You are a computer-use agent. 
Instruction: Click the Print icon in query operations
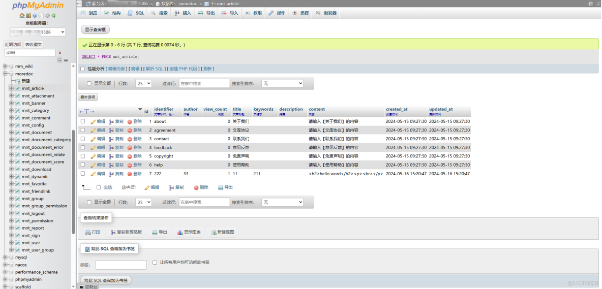88,232
